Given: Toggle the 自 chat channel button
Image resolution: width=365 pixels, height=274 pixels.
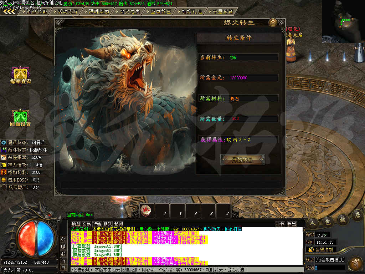Looking at the screenshot, I should (x=63, y=268).
